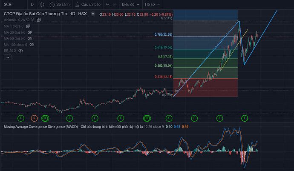Click the Fibonacci 0.382(15.04) level label
This screenshot has height=171, width=294.
point(163,66)
